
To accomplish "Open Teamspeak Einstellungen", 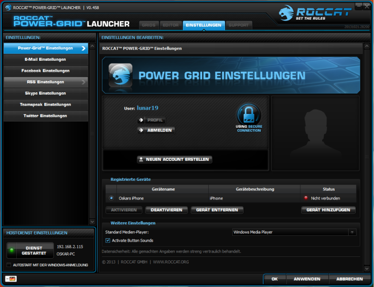I will point(45,104).
